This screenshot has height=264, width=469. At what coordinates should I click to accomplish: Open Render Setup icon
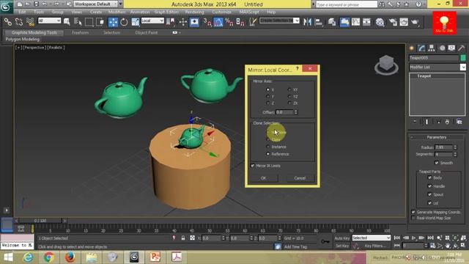tap(393, 22)
